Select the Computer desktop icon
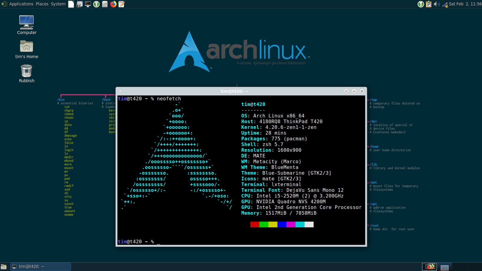 tap(27, 25)
